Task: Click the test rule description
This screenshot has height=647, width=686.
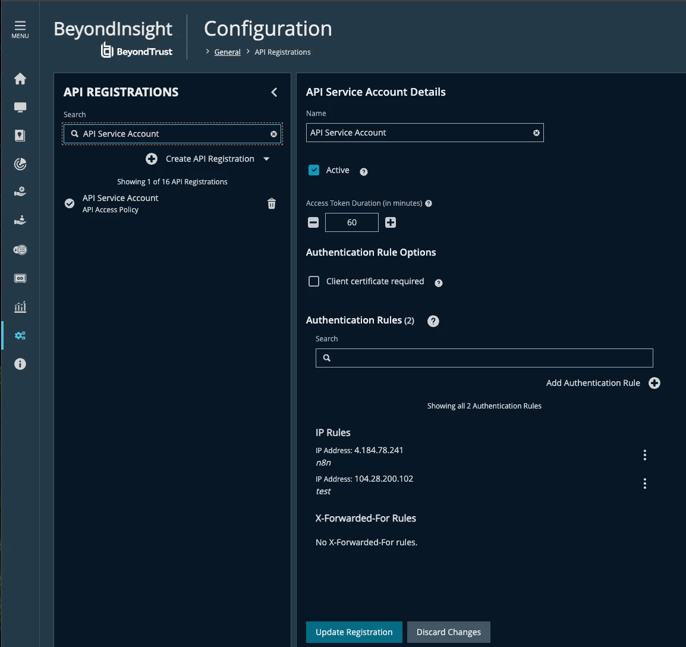Action: [323, 492]
